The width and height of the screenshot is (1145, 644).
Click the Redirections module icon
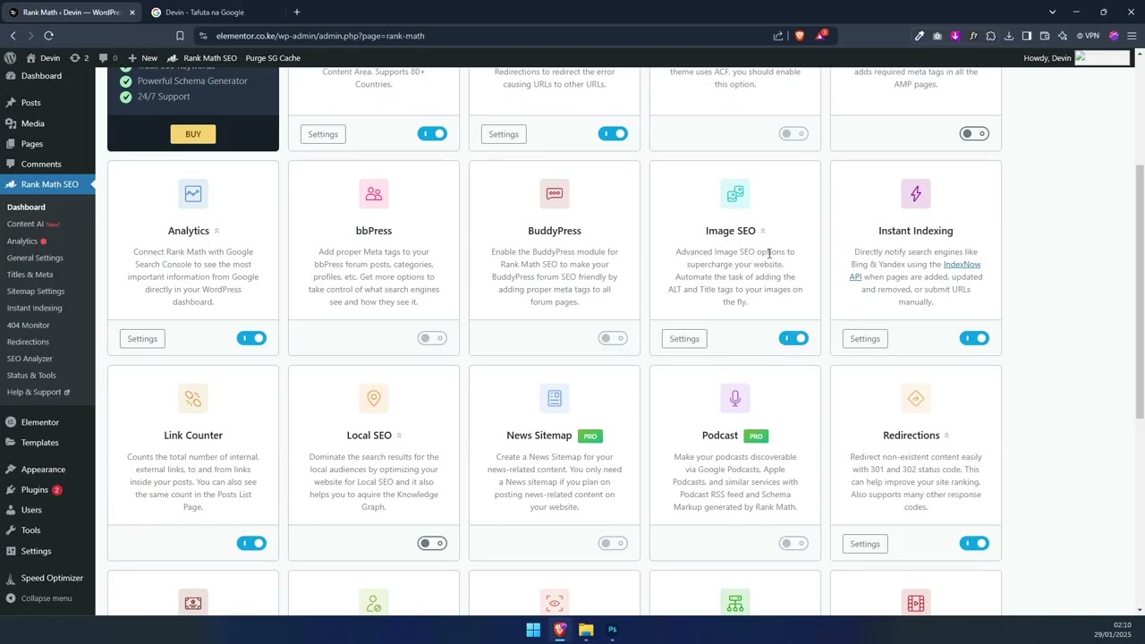pyautogui.click(x=916, y=398)
